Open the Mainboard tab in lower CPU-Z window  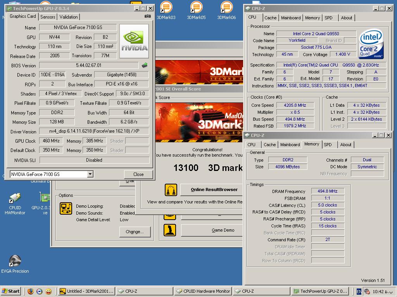click(290, 145)
